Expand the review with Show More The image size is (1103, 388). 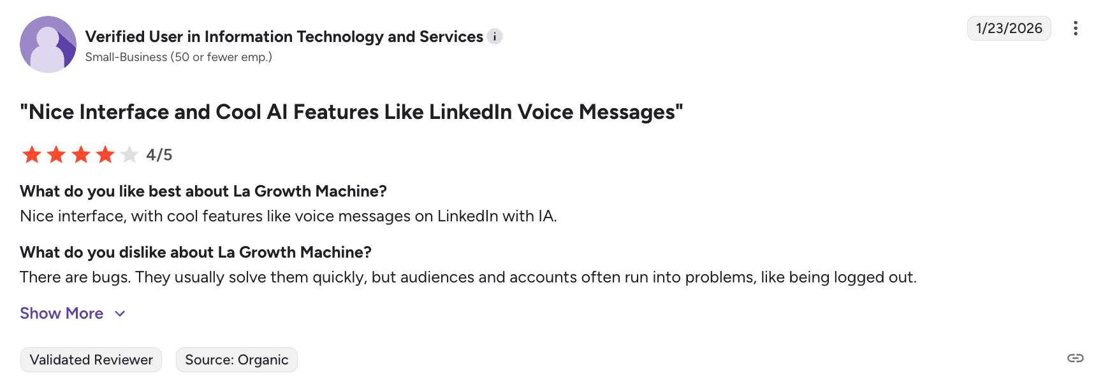tap(62, 314)
